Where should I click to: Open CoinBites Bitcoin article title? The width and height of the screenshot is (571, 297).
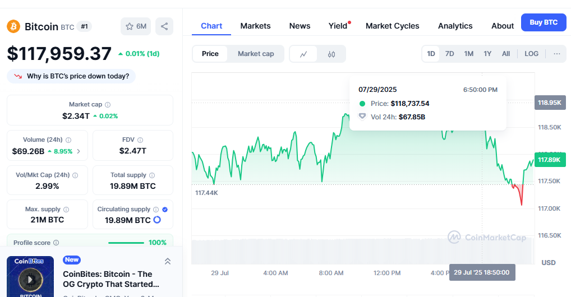point(111,279)
